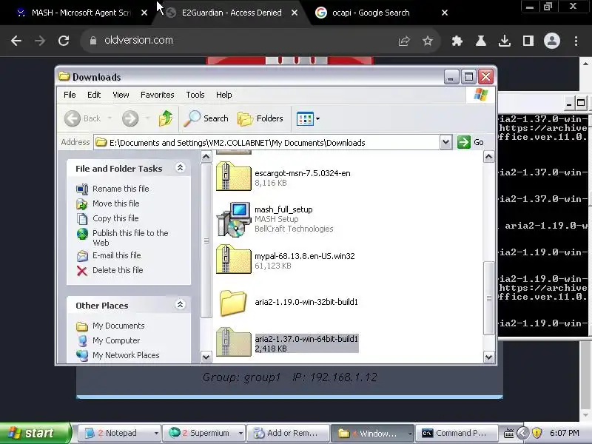Click the Explorer address path field
This screenshot has height=444, width=592.
266,142
